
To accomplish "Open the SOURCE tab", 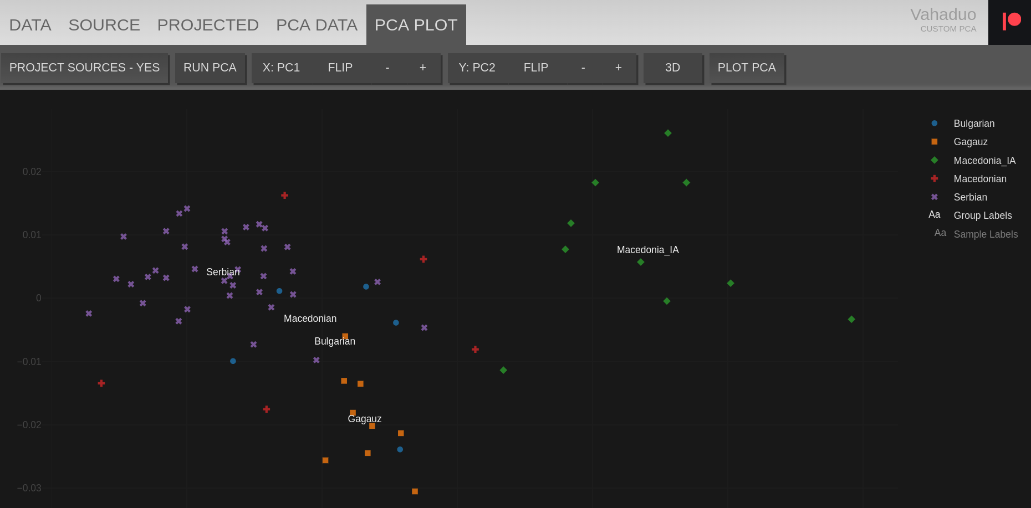I will [104, 25].
